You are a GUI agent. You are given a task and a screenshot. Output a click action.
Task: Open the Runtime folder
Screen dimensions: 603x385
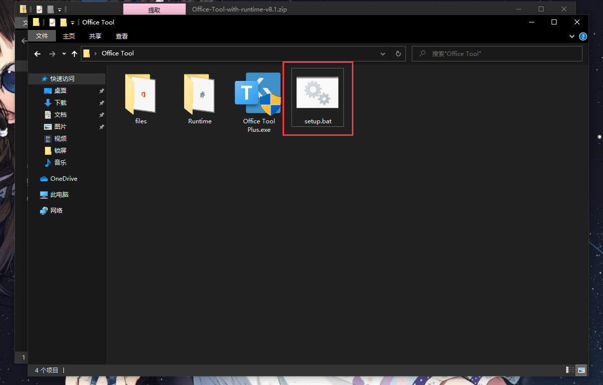(200, 99)
